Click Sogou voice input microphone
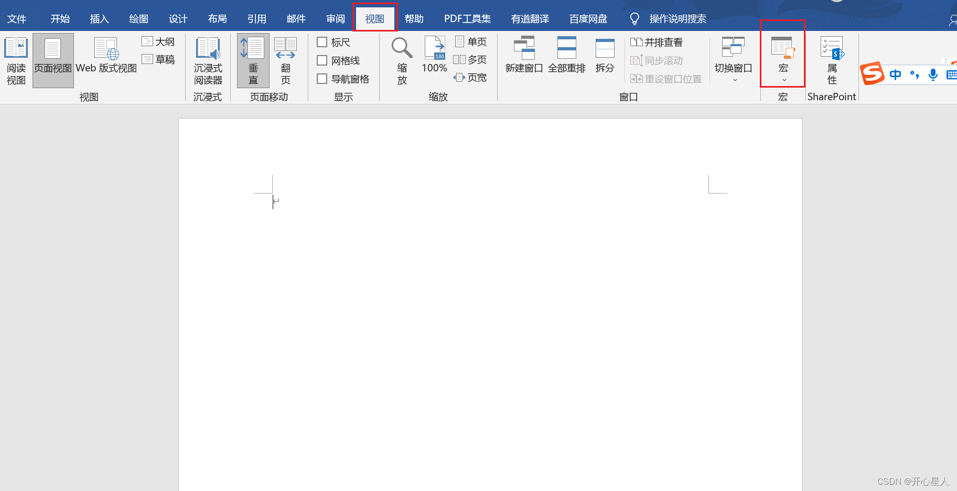 (933, 74)
